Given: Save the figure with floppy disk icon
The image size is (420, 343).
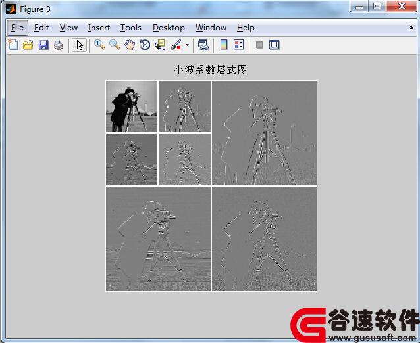Looking at the screenshot, I should tap(43, 45).
